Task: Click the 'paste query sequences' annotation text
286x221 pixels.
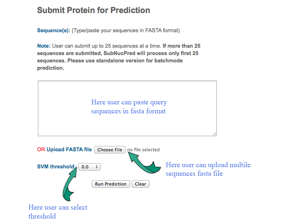Action: (x=129, y=106)
